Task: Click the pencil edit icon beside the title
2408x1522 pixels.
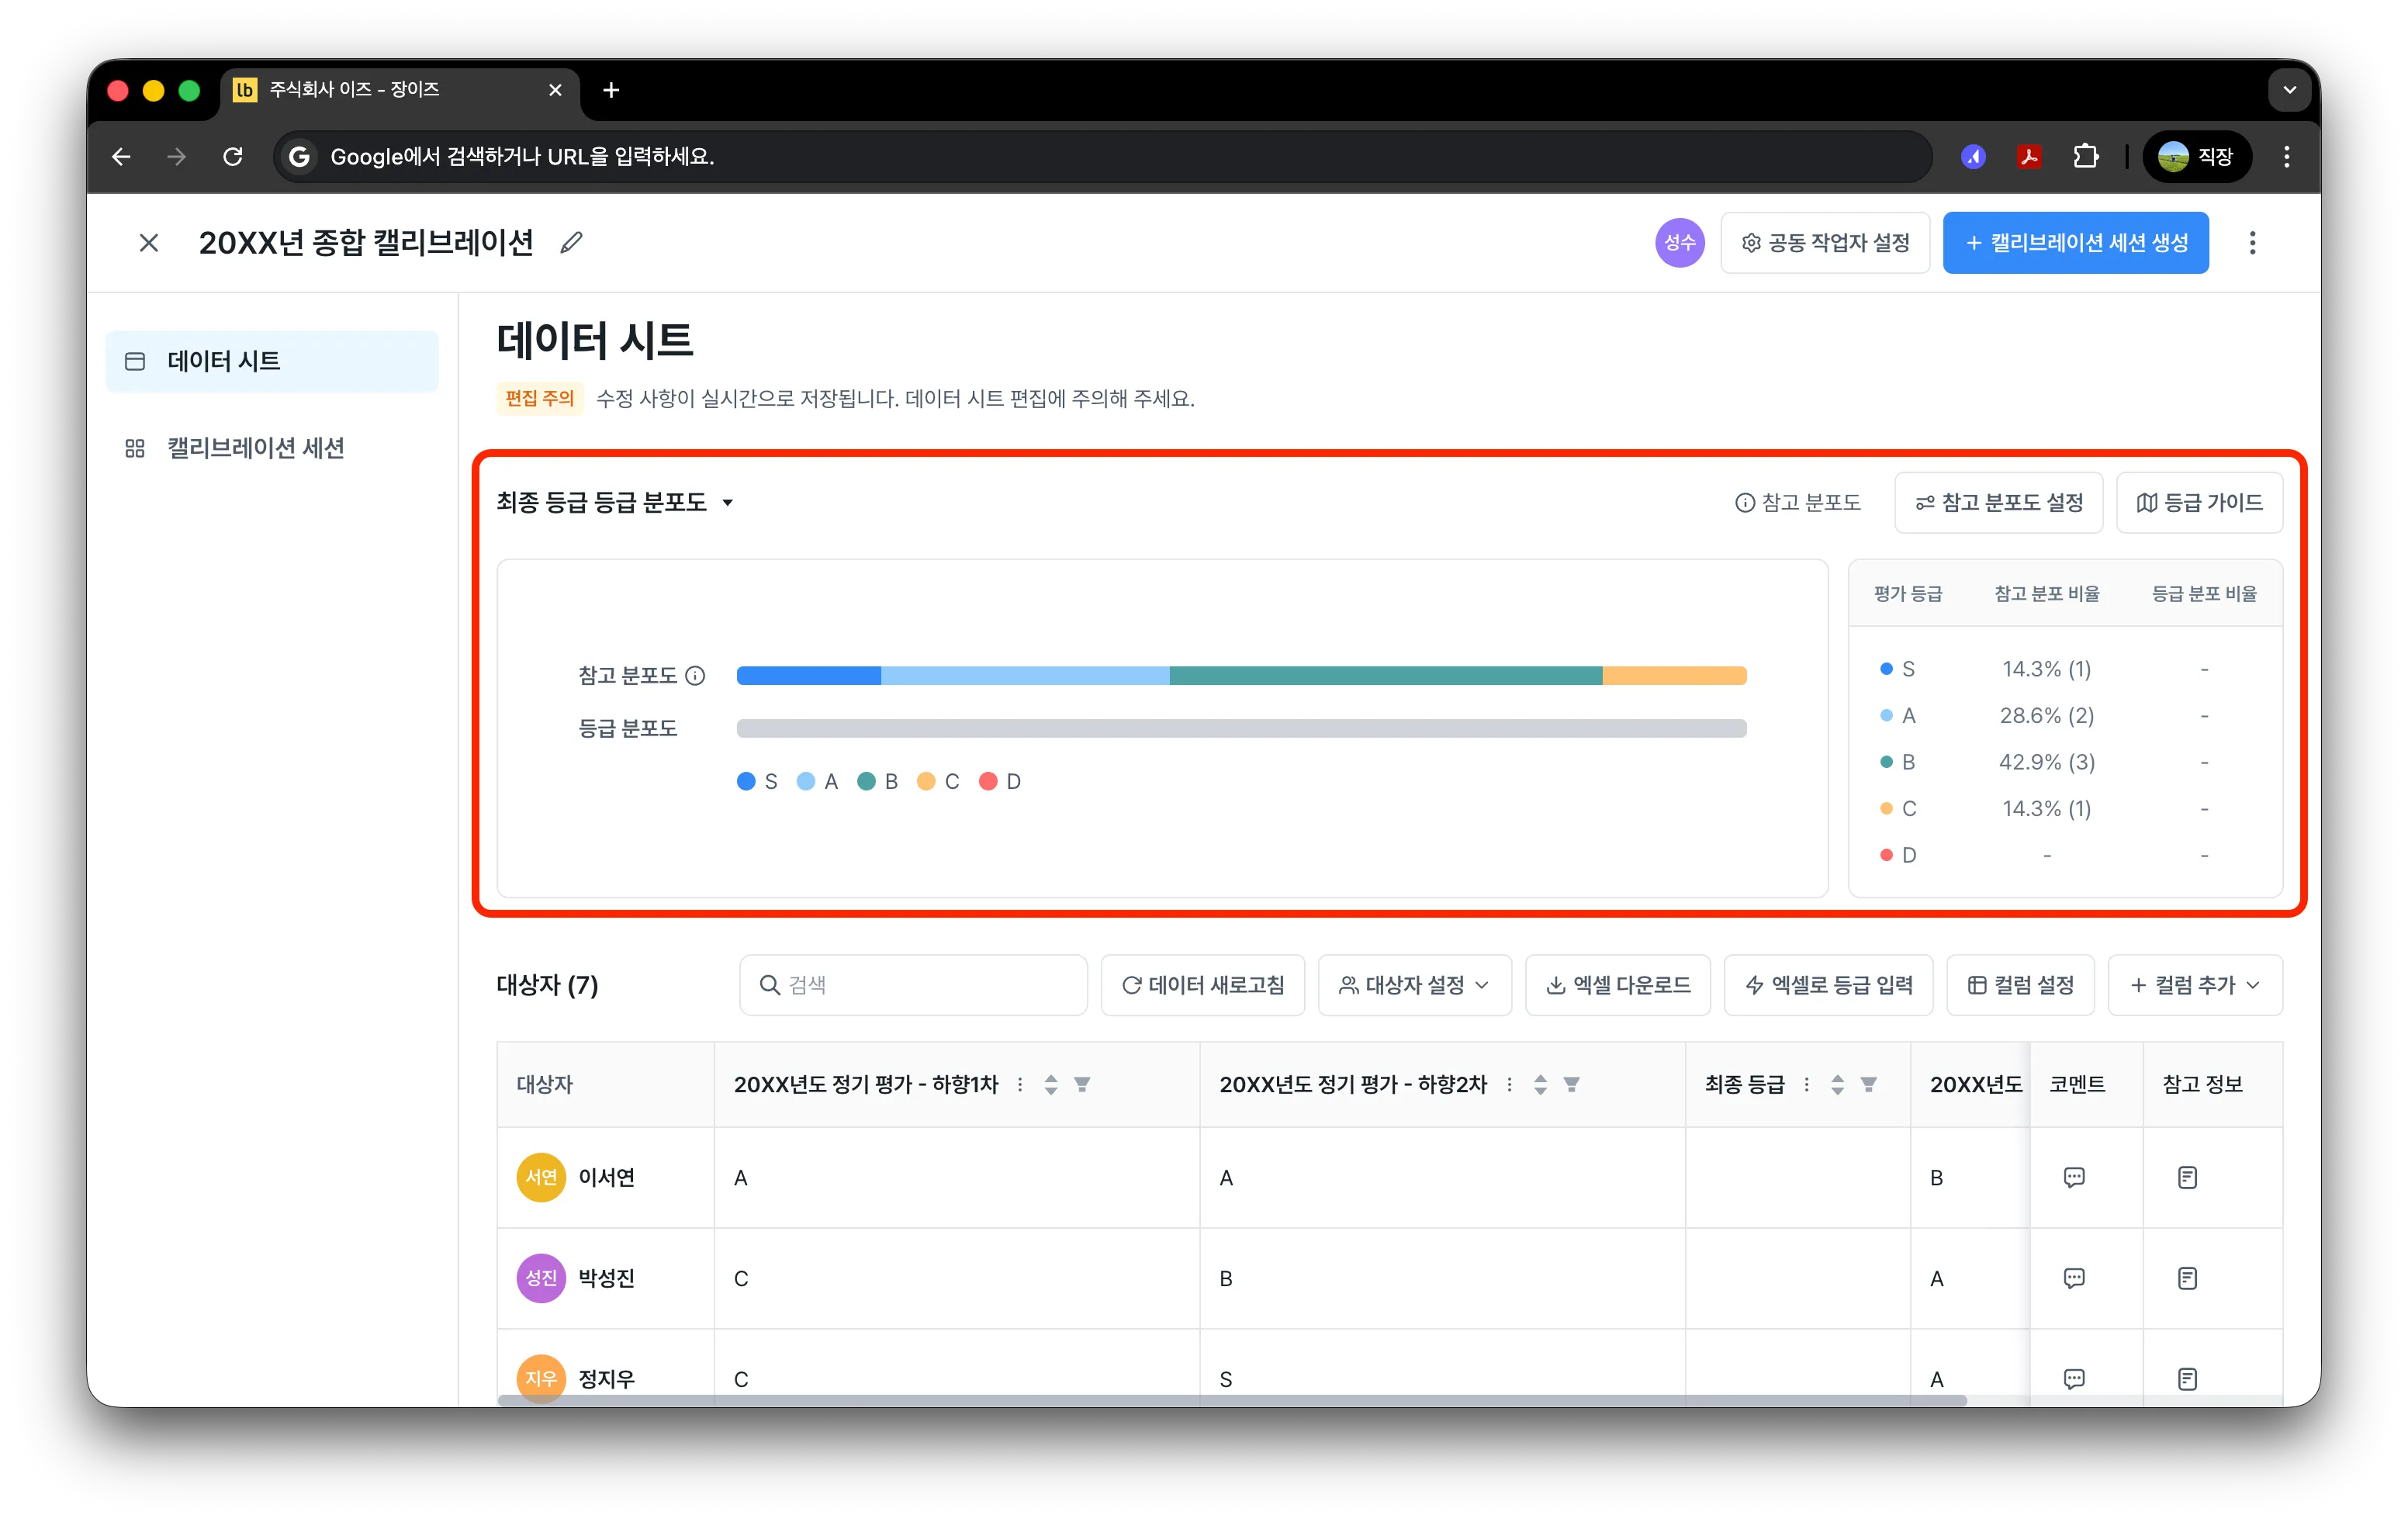Action: [x=571, y=243]
